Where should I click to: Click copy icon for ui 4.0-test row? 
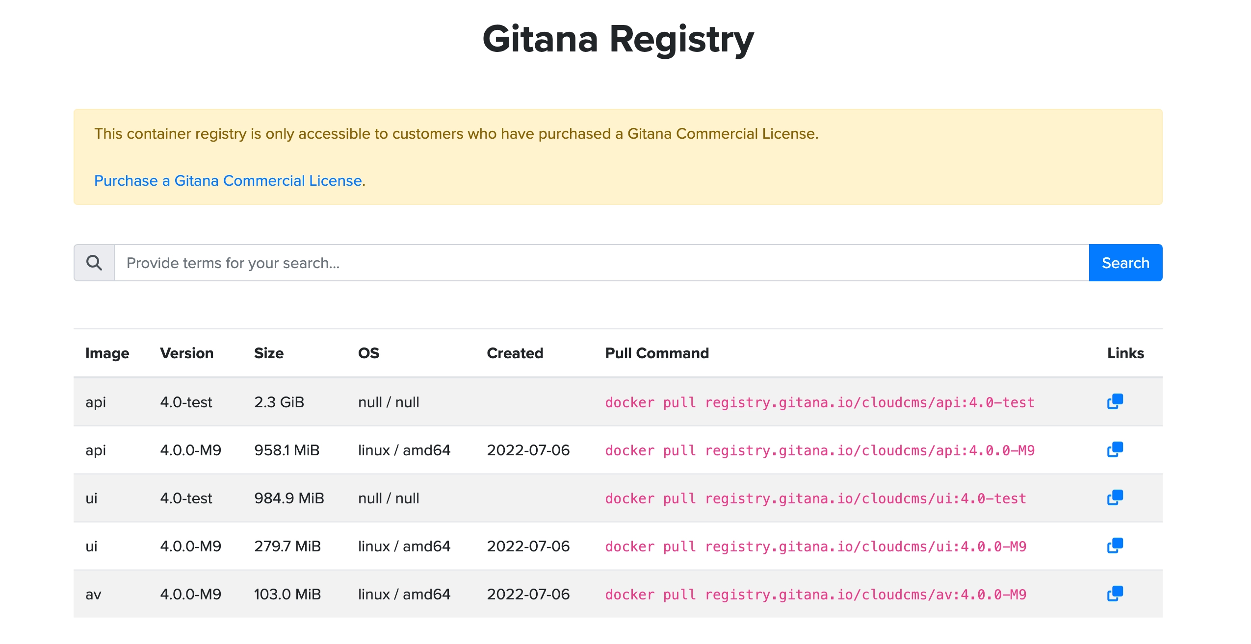(1115, 497)
